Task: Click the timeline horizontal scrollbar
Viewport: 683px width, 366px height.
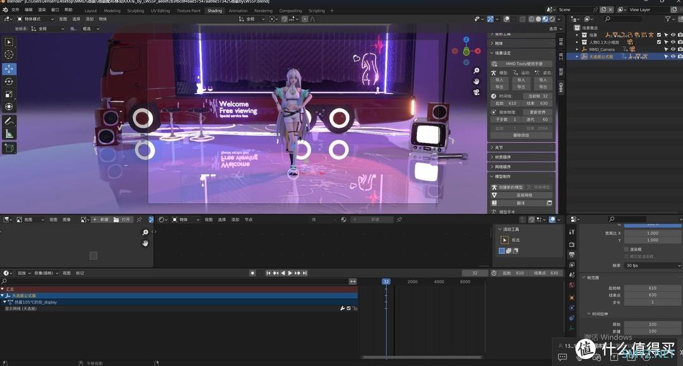Action: pyautogui.click(x=422, y=357)
